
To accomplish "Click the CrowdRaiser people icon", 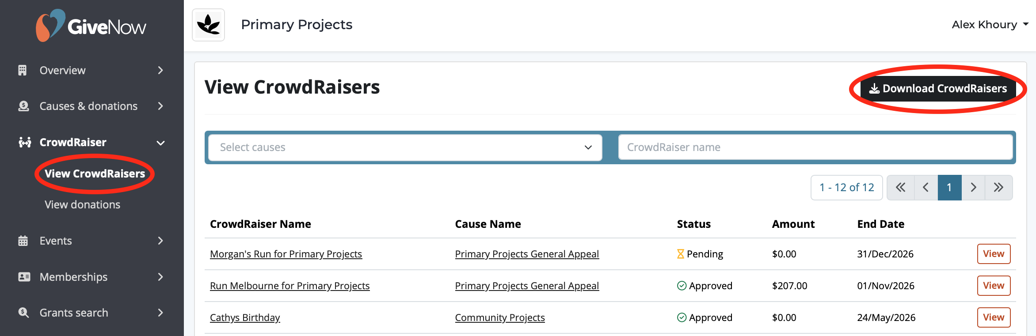I will coord(25,142).
